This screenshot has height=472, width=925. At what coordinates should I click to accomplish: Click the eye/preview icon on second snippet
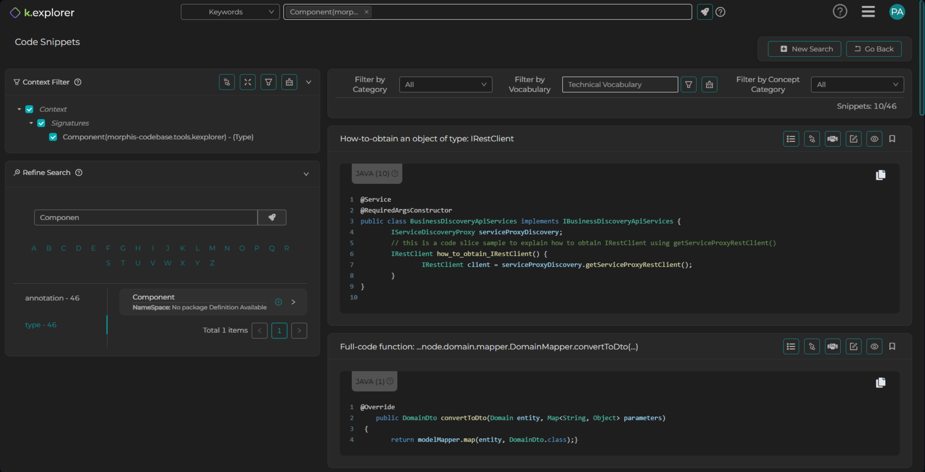point(874,346)
